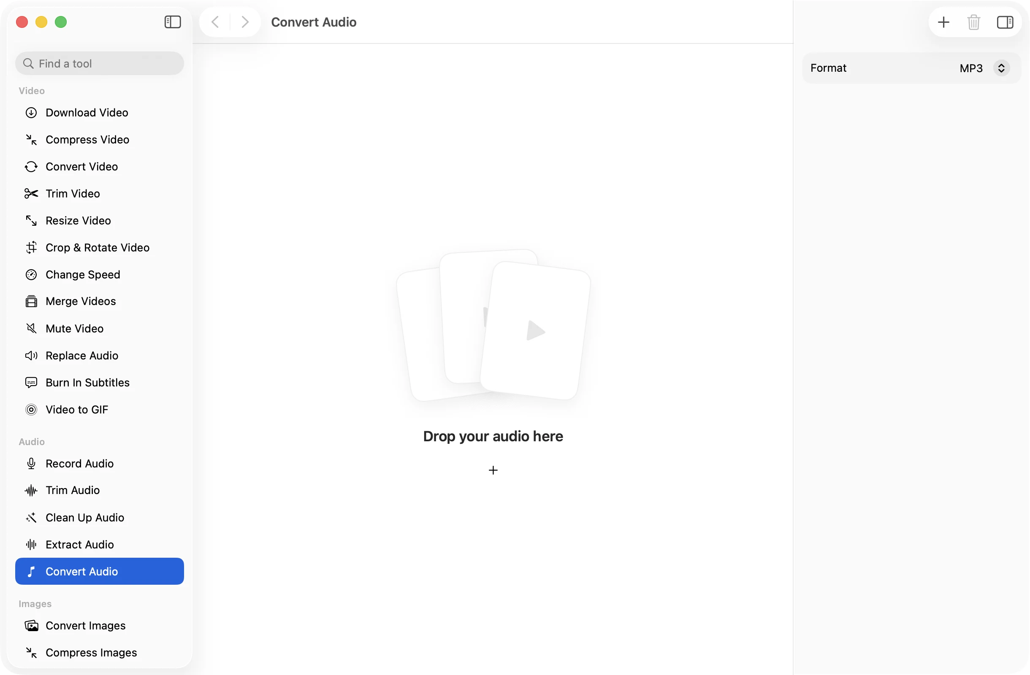Select the Merge Videos tool
This screenshot has width=1030, height=675.
point(100,301)
